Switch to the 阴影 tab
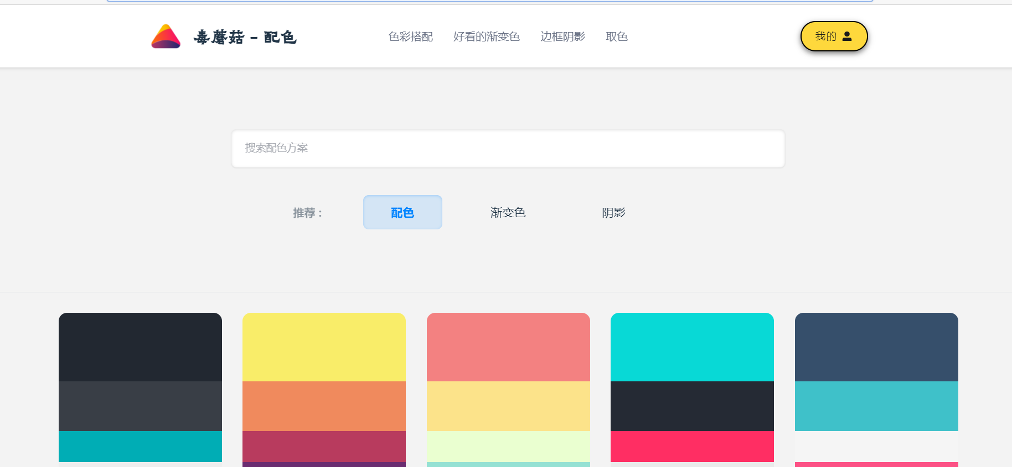 pos(613,212)
